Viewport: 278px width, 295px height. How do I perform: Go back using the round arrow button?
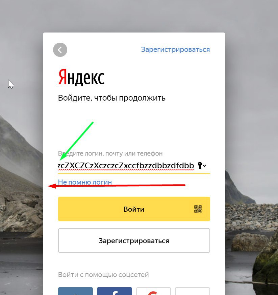pyautogui.click(x=60, y=50)
